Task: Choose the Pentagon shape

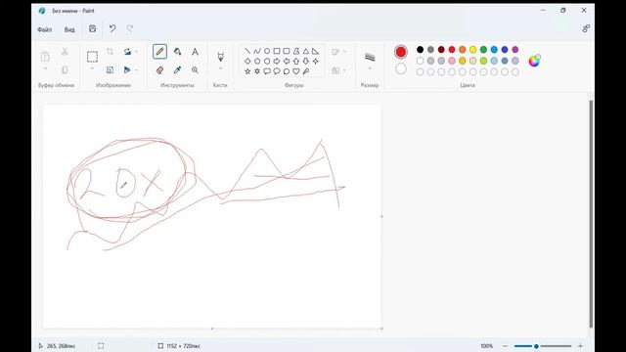Action: pyautogui.click(x=257, y=61)
